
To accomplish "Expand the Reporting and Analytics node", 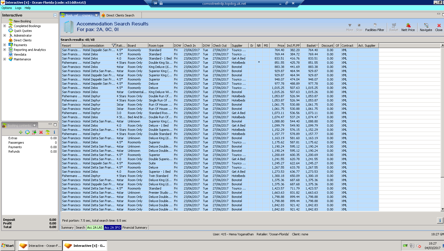I will pos(4,50).
